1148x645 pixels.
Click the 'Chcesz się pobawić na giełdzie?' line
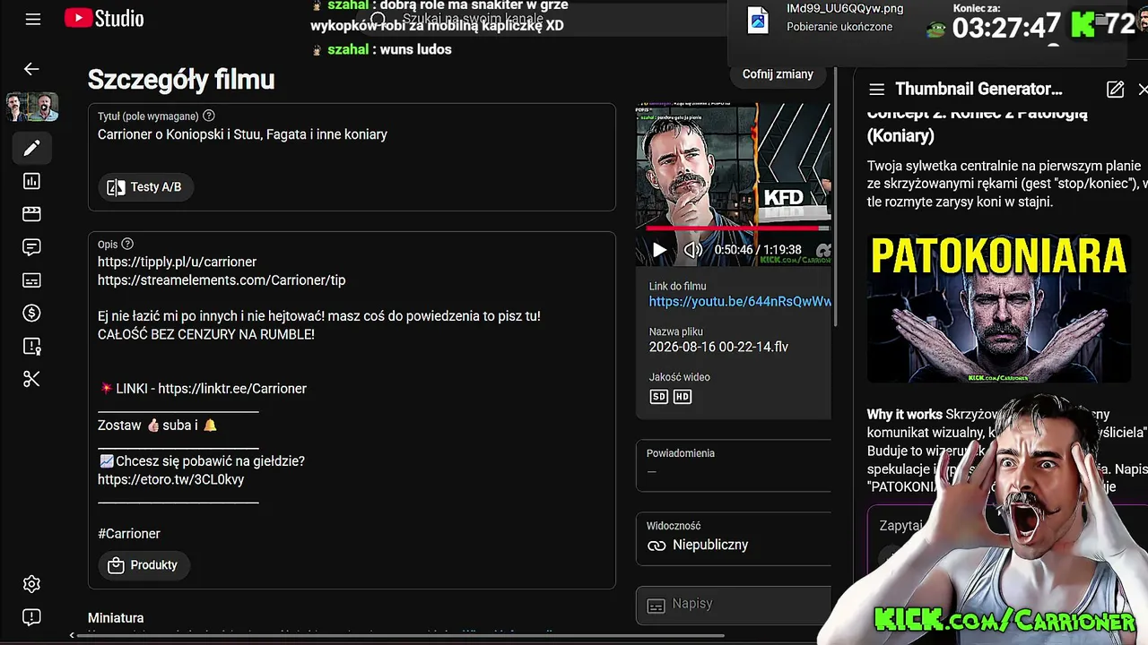tap(202, 461)
